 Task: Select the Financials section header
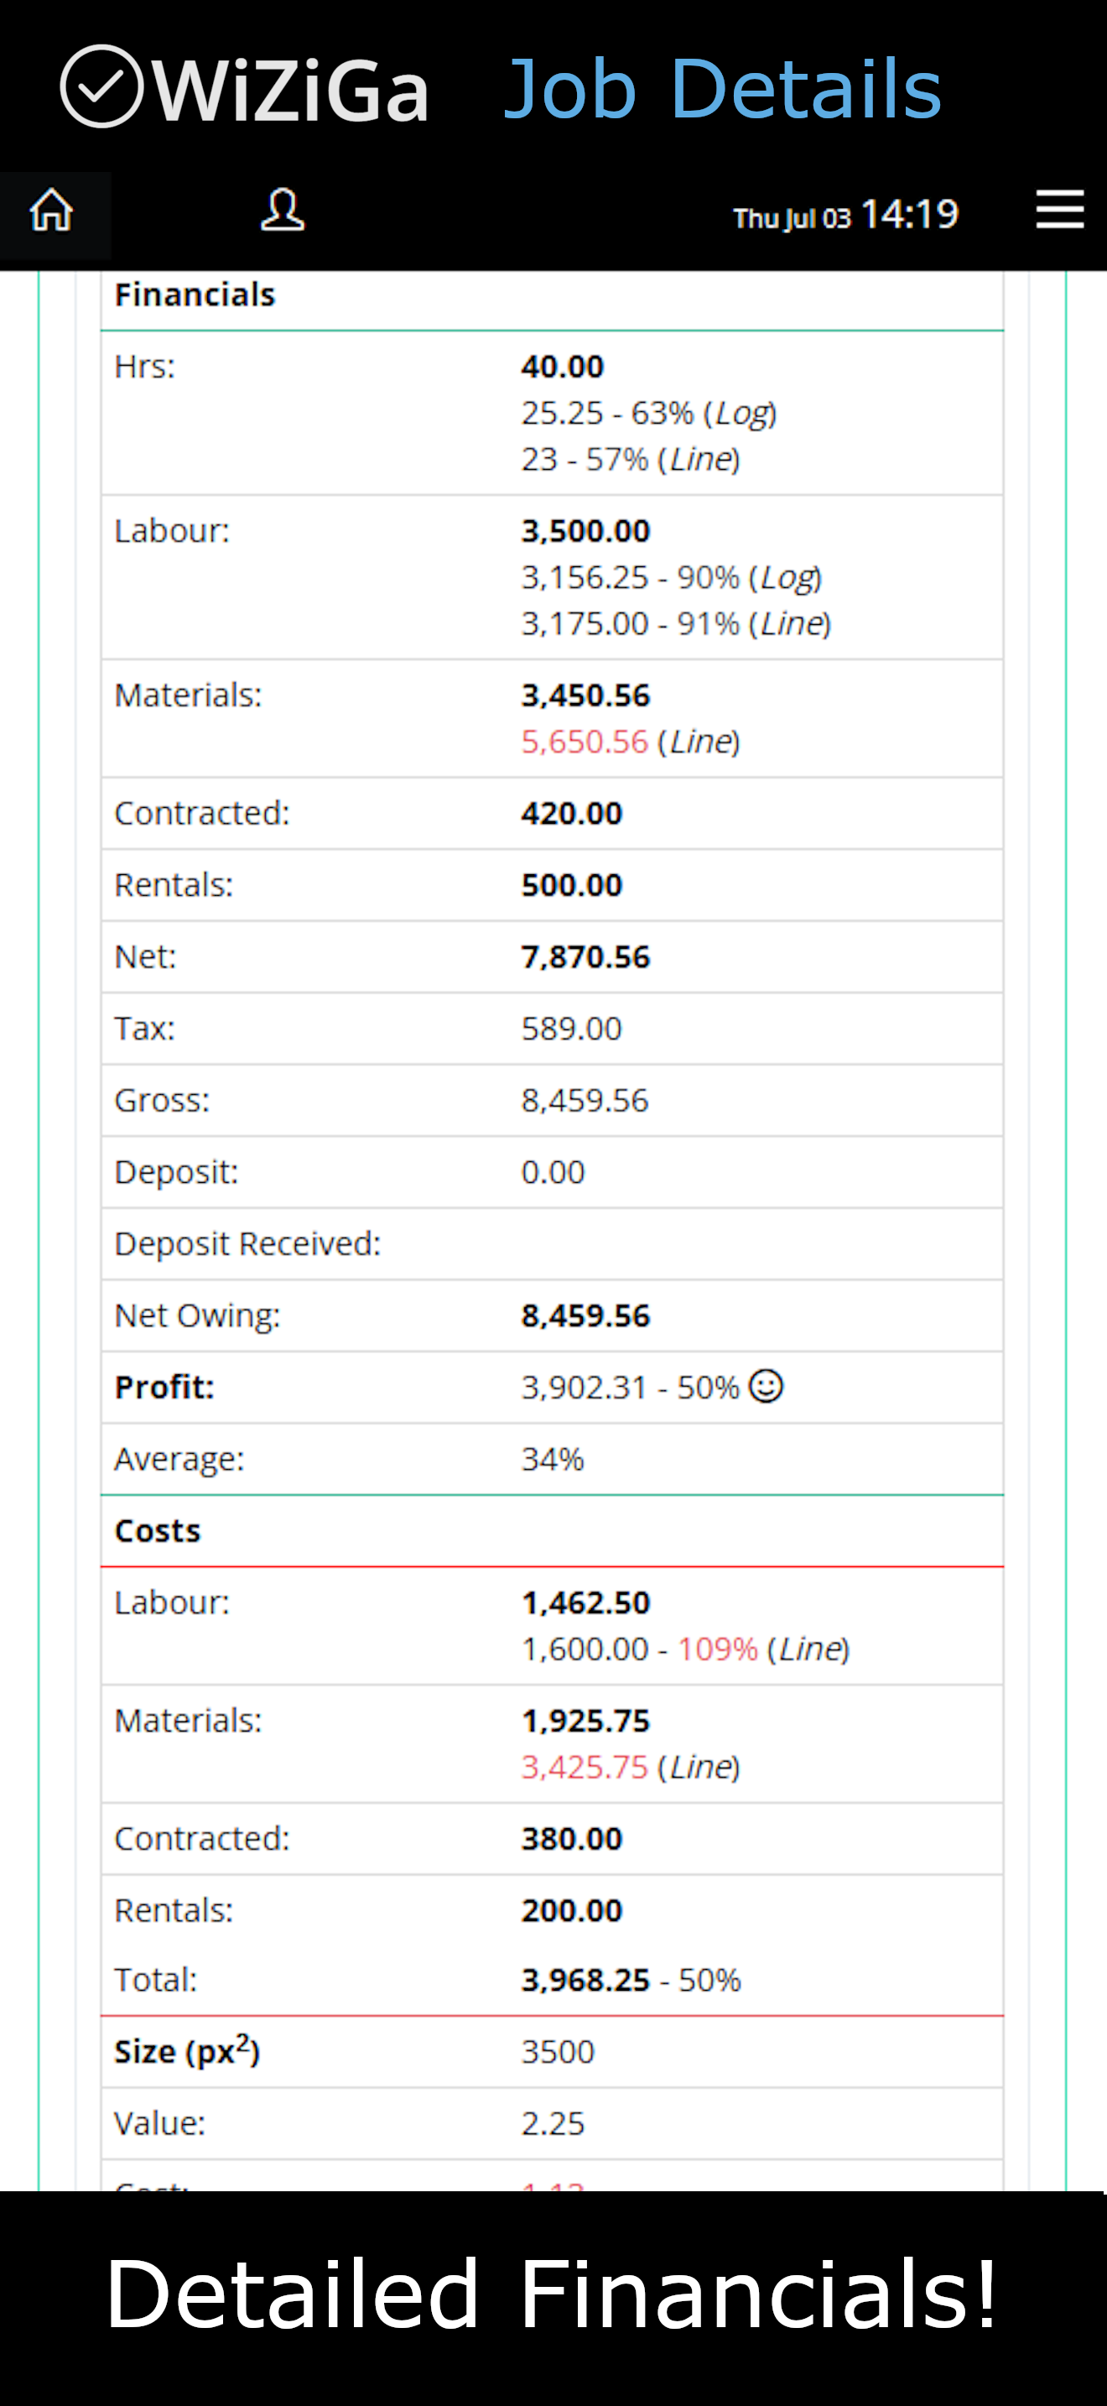point(195,295)
